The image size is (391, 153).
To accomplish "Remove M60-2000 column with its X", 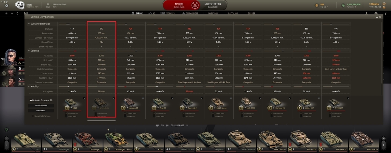I will (x=260, y=98).
